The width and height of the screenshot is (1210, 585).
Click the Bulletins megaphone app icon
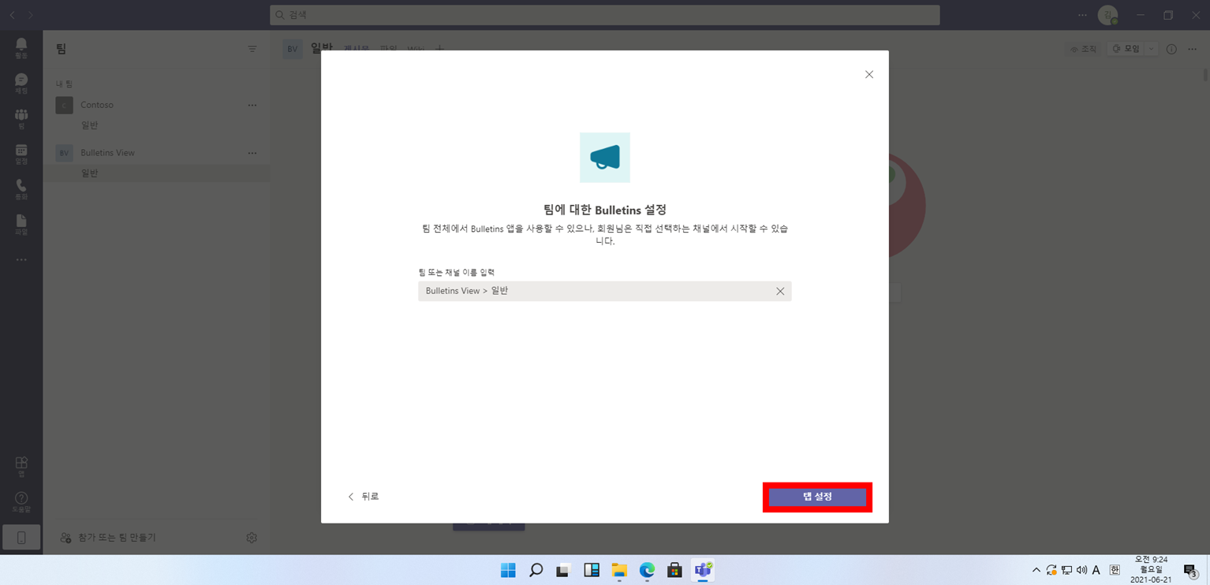[605, 158]
